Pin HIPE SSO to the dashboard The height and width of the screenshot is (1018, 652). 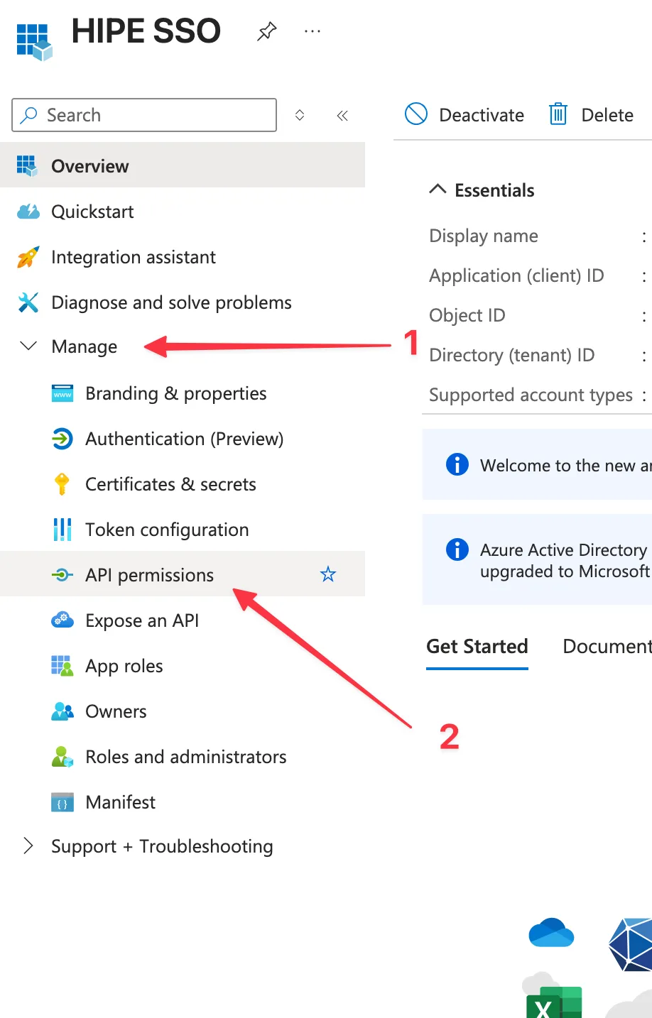coord(266,31)
